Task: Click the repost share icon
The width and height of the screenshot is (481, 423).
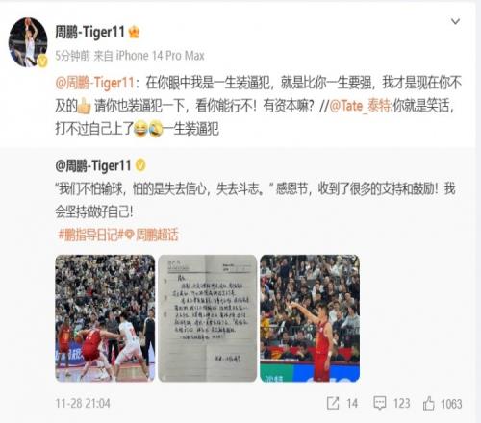Action: pyautogui.click(x=333, y=403)
